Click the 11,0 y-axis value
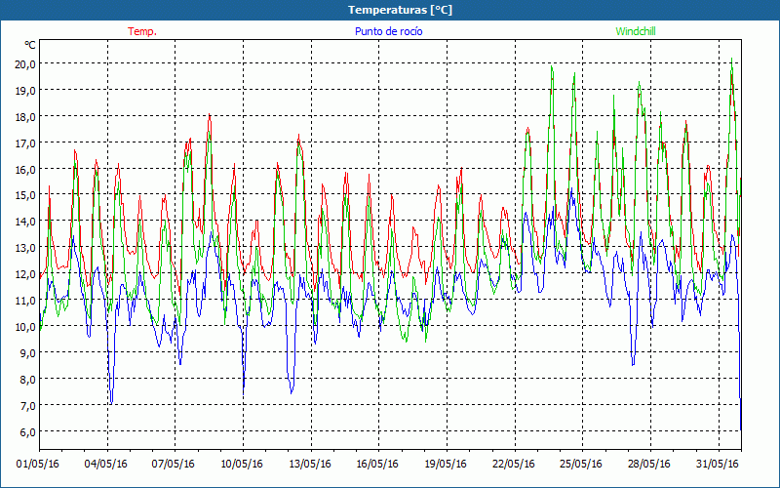Image resolution: width=780 pixels, height=488 pixels. pyautogui.click(x=25, y=301)
